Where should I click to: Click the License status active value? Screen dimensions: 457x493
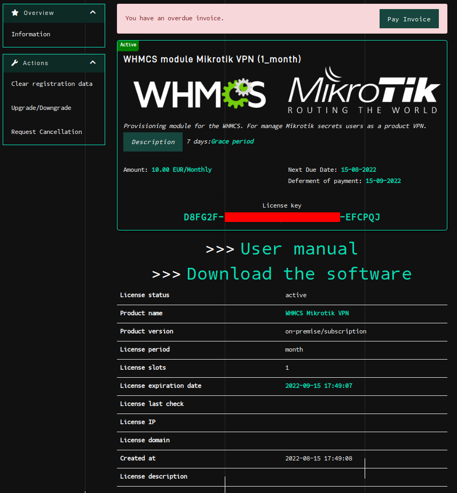(296, 295)
